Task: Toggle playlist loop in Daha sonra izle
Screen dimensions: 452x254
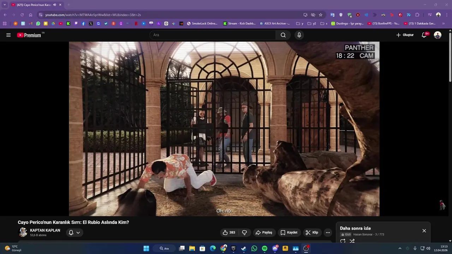Action: pos(343,241)
